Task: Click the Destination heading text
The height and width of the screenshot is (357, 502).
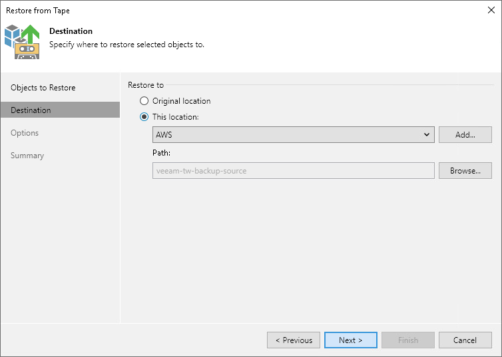Action: point(71,31)
